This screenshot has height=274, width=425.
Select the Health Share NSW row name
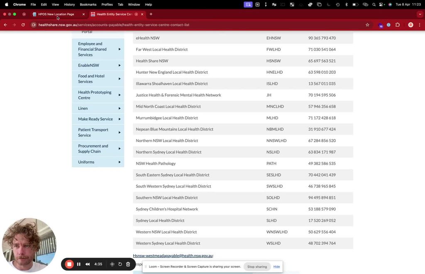(152, 61)
